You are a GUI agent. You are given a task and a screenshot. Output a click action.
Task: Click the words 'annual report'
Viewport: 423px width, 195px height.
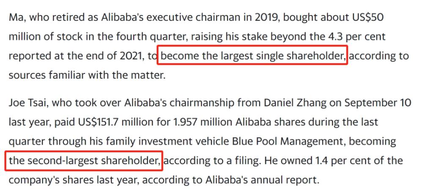pyautogui.click(x=292, y=180)
